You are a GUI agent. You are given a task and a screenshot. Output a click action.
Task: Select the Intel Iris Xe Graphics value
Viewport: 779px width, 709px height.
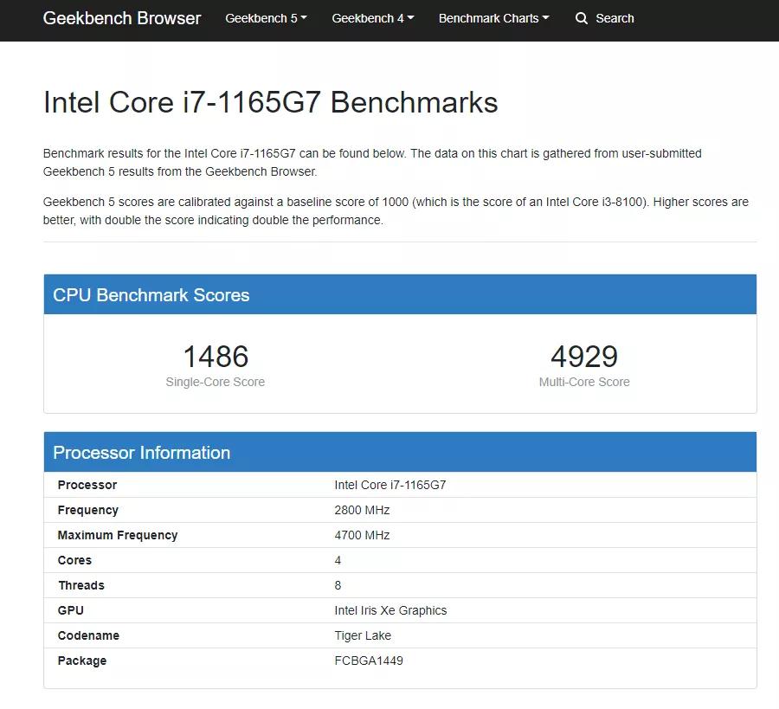coord(390,610)
